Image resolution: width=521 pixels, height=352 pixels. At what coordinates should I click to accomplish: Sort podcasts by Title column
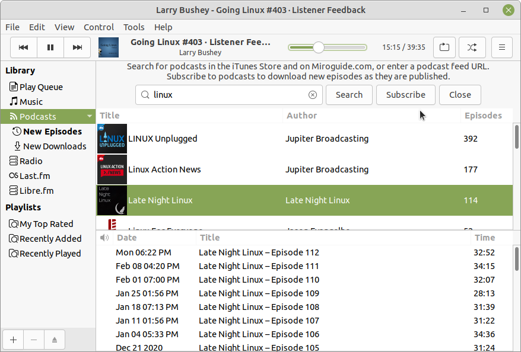pyautogui.click(x=189, y=116)
